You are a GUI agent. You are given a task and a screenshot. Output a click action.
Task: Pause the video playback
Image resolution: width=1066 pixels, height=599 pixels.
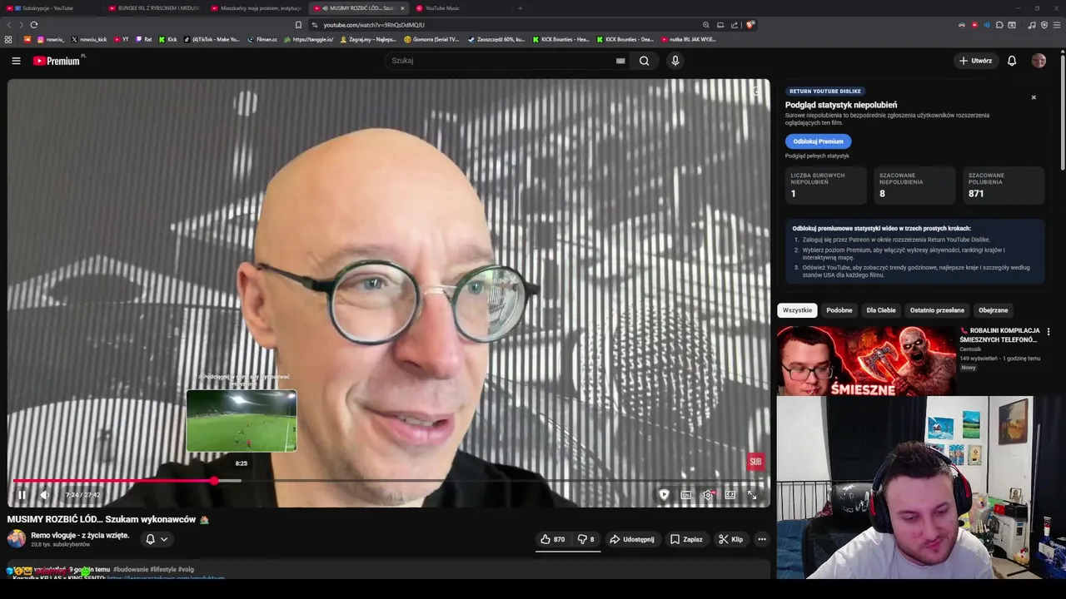22,495
